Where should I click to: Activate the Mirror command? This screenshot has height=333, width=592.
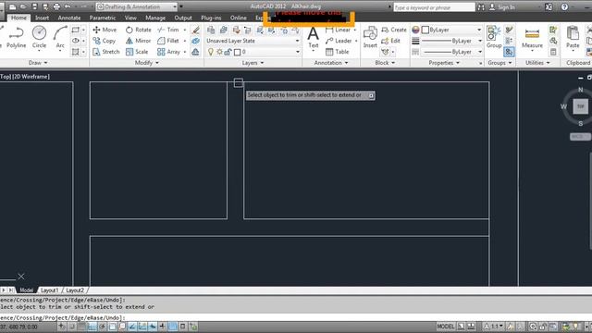coord(138,41)
